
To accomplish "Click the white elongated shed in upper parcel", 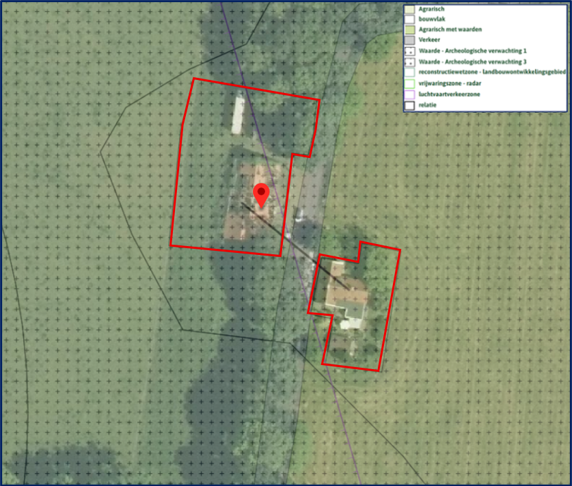I will pyautogui.click(x=238, y=112).
